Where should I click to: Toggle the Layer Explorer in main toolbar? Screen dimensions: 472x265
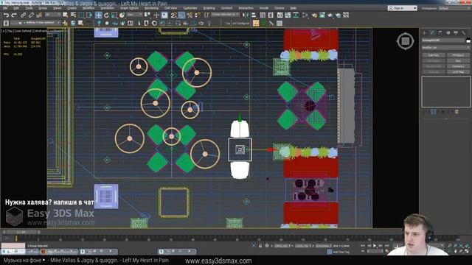pyautogui.click(x=271, y=15)
